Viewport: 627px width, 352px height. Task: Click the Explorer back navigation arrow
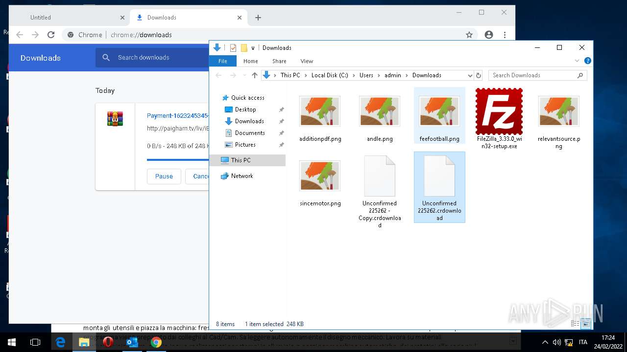point(219,75)
